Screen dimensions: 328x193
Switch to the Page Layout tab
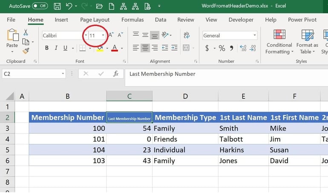coord(95,20)
